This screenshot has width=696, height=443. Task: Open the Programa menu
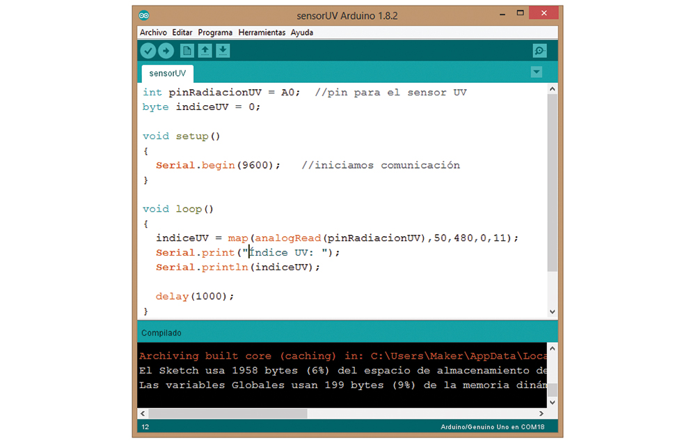[x=215, y=33]
